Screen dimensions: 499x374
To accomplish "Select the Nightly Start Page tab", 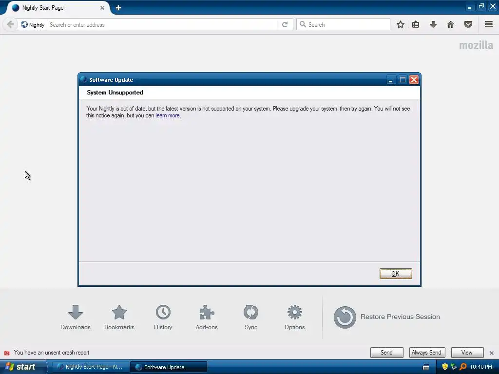I will click(58, 8).
